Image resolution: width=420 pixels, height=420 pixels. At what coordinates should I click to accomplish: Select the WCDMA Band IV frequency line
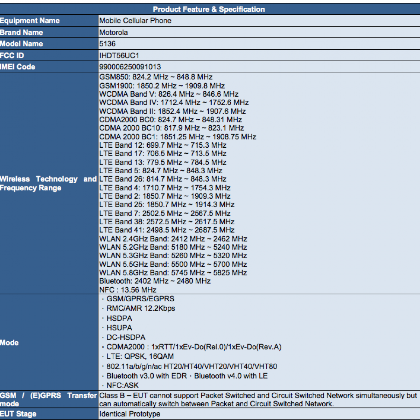(x=174, y=103)
